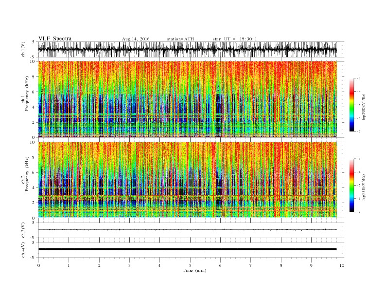Click ch.2 colorbar 'log(PSD)(V²/Hz)' label
The image size is (385, 298).
(x=364, y=187)
